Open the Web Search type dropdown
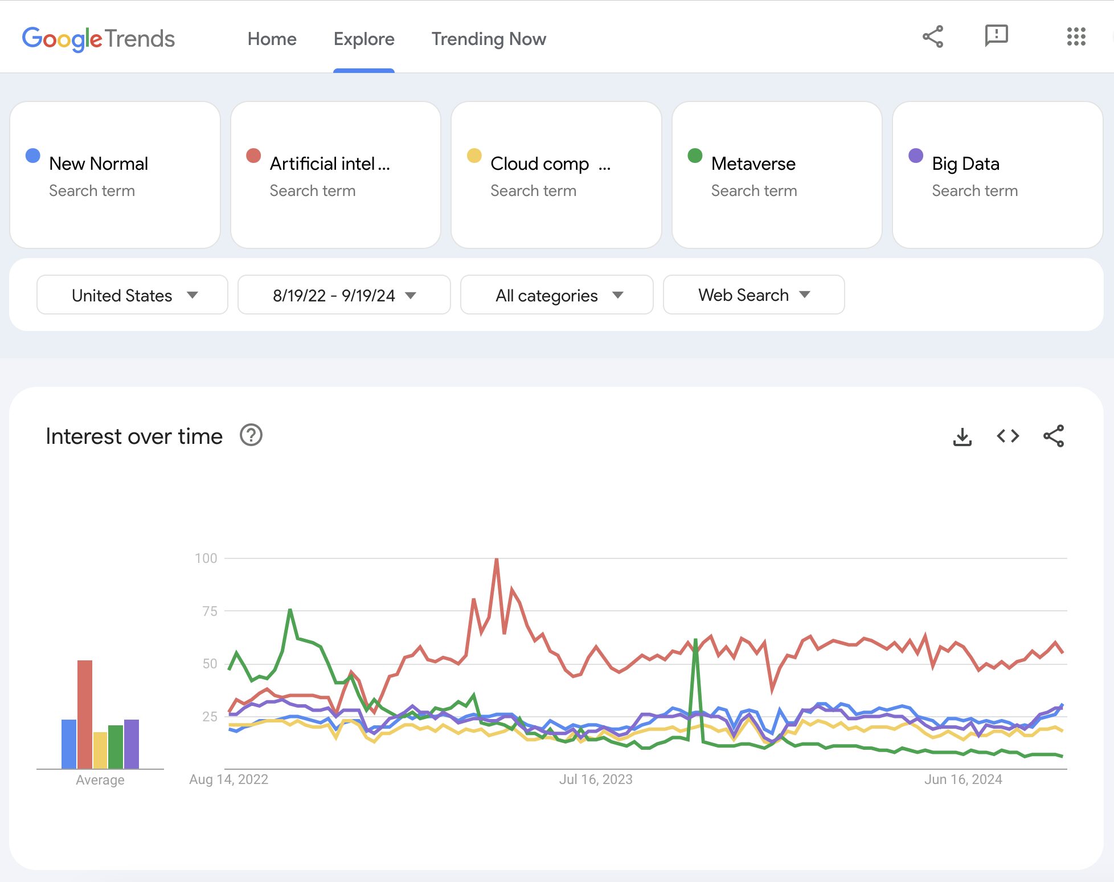 pos(753,295)
